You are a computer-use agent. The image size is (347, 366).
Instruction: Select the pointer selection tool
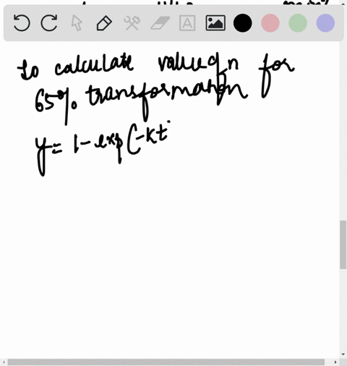tap(77, 23)
